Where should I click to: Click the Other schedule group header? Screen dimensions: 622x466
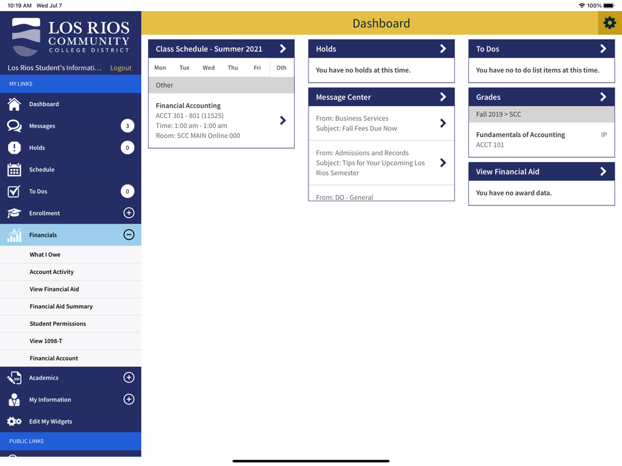(221, 85)
